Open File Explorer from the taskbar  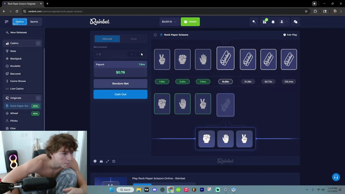[139, 190]
